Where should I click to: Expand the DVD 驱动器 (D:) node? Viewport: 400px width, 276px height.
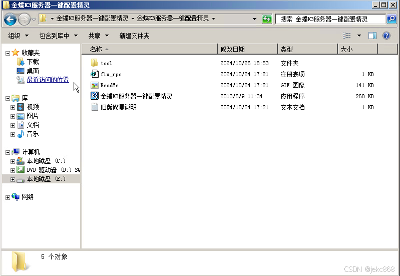click(13, 170)
